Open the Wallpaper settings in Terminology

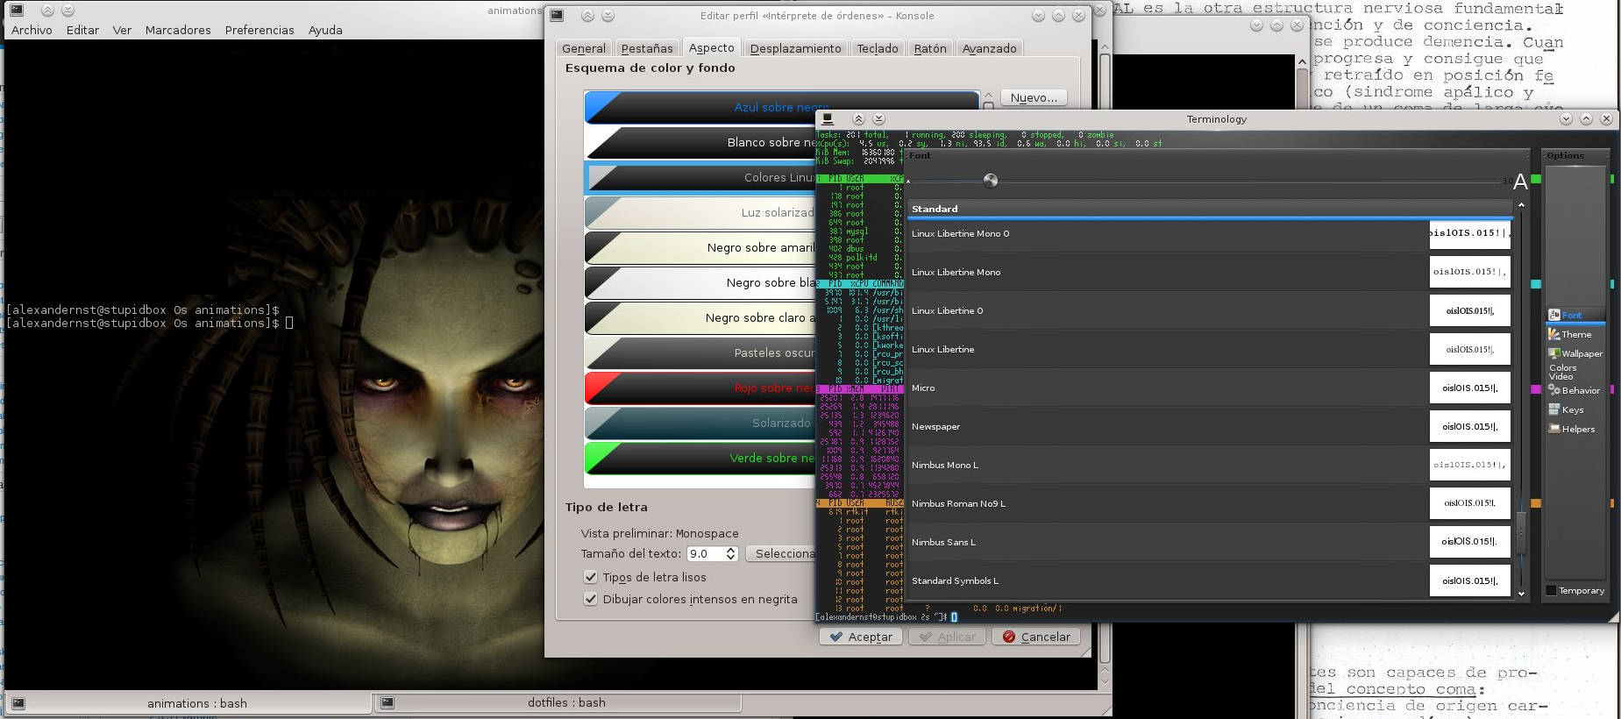coord(1575,353)
